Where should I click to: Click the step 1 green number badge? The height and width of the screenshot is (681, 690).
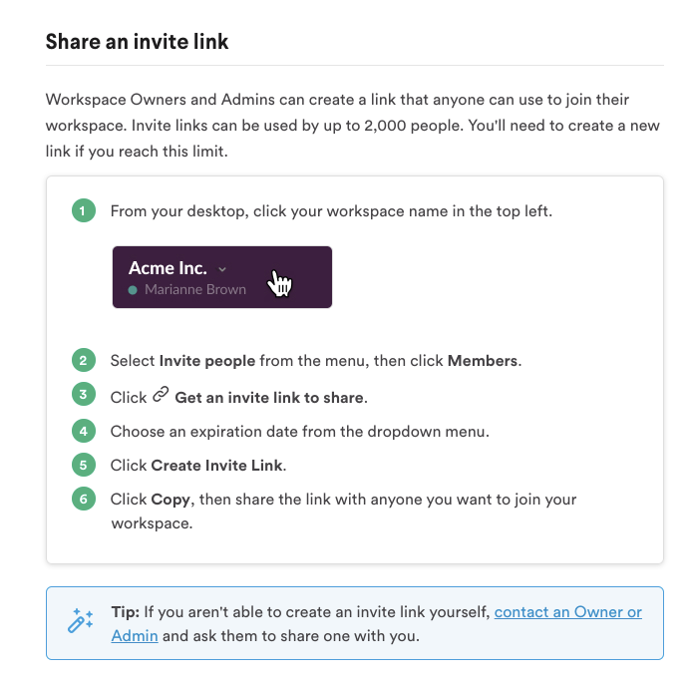point(84,210)
